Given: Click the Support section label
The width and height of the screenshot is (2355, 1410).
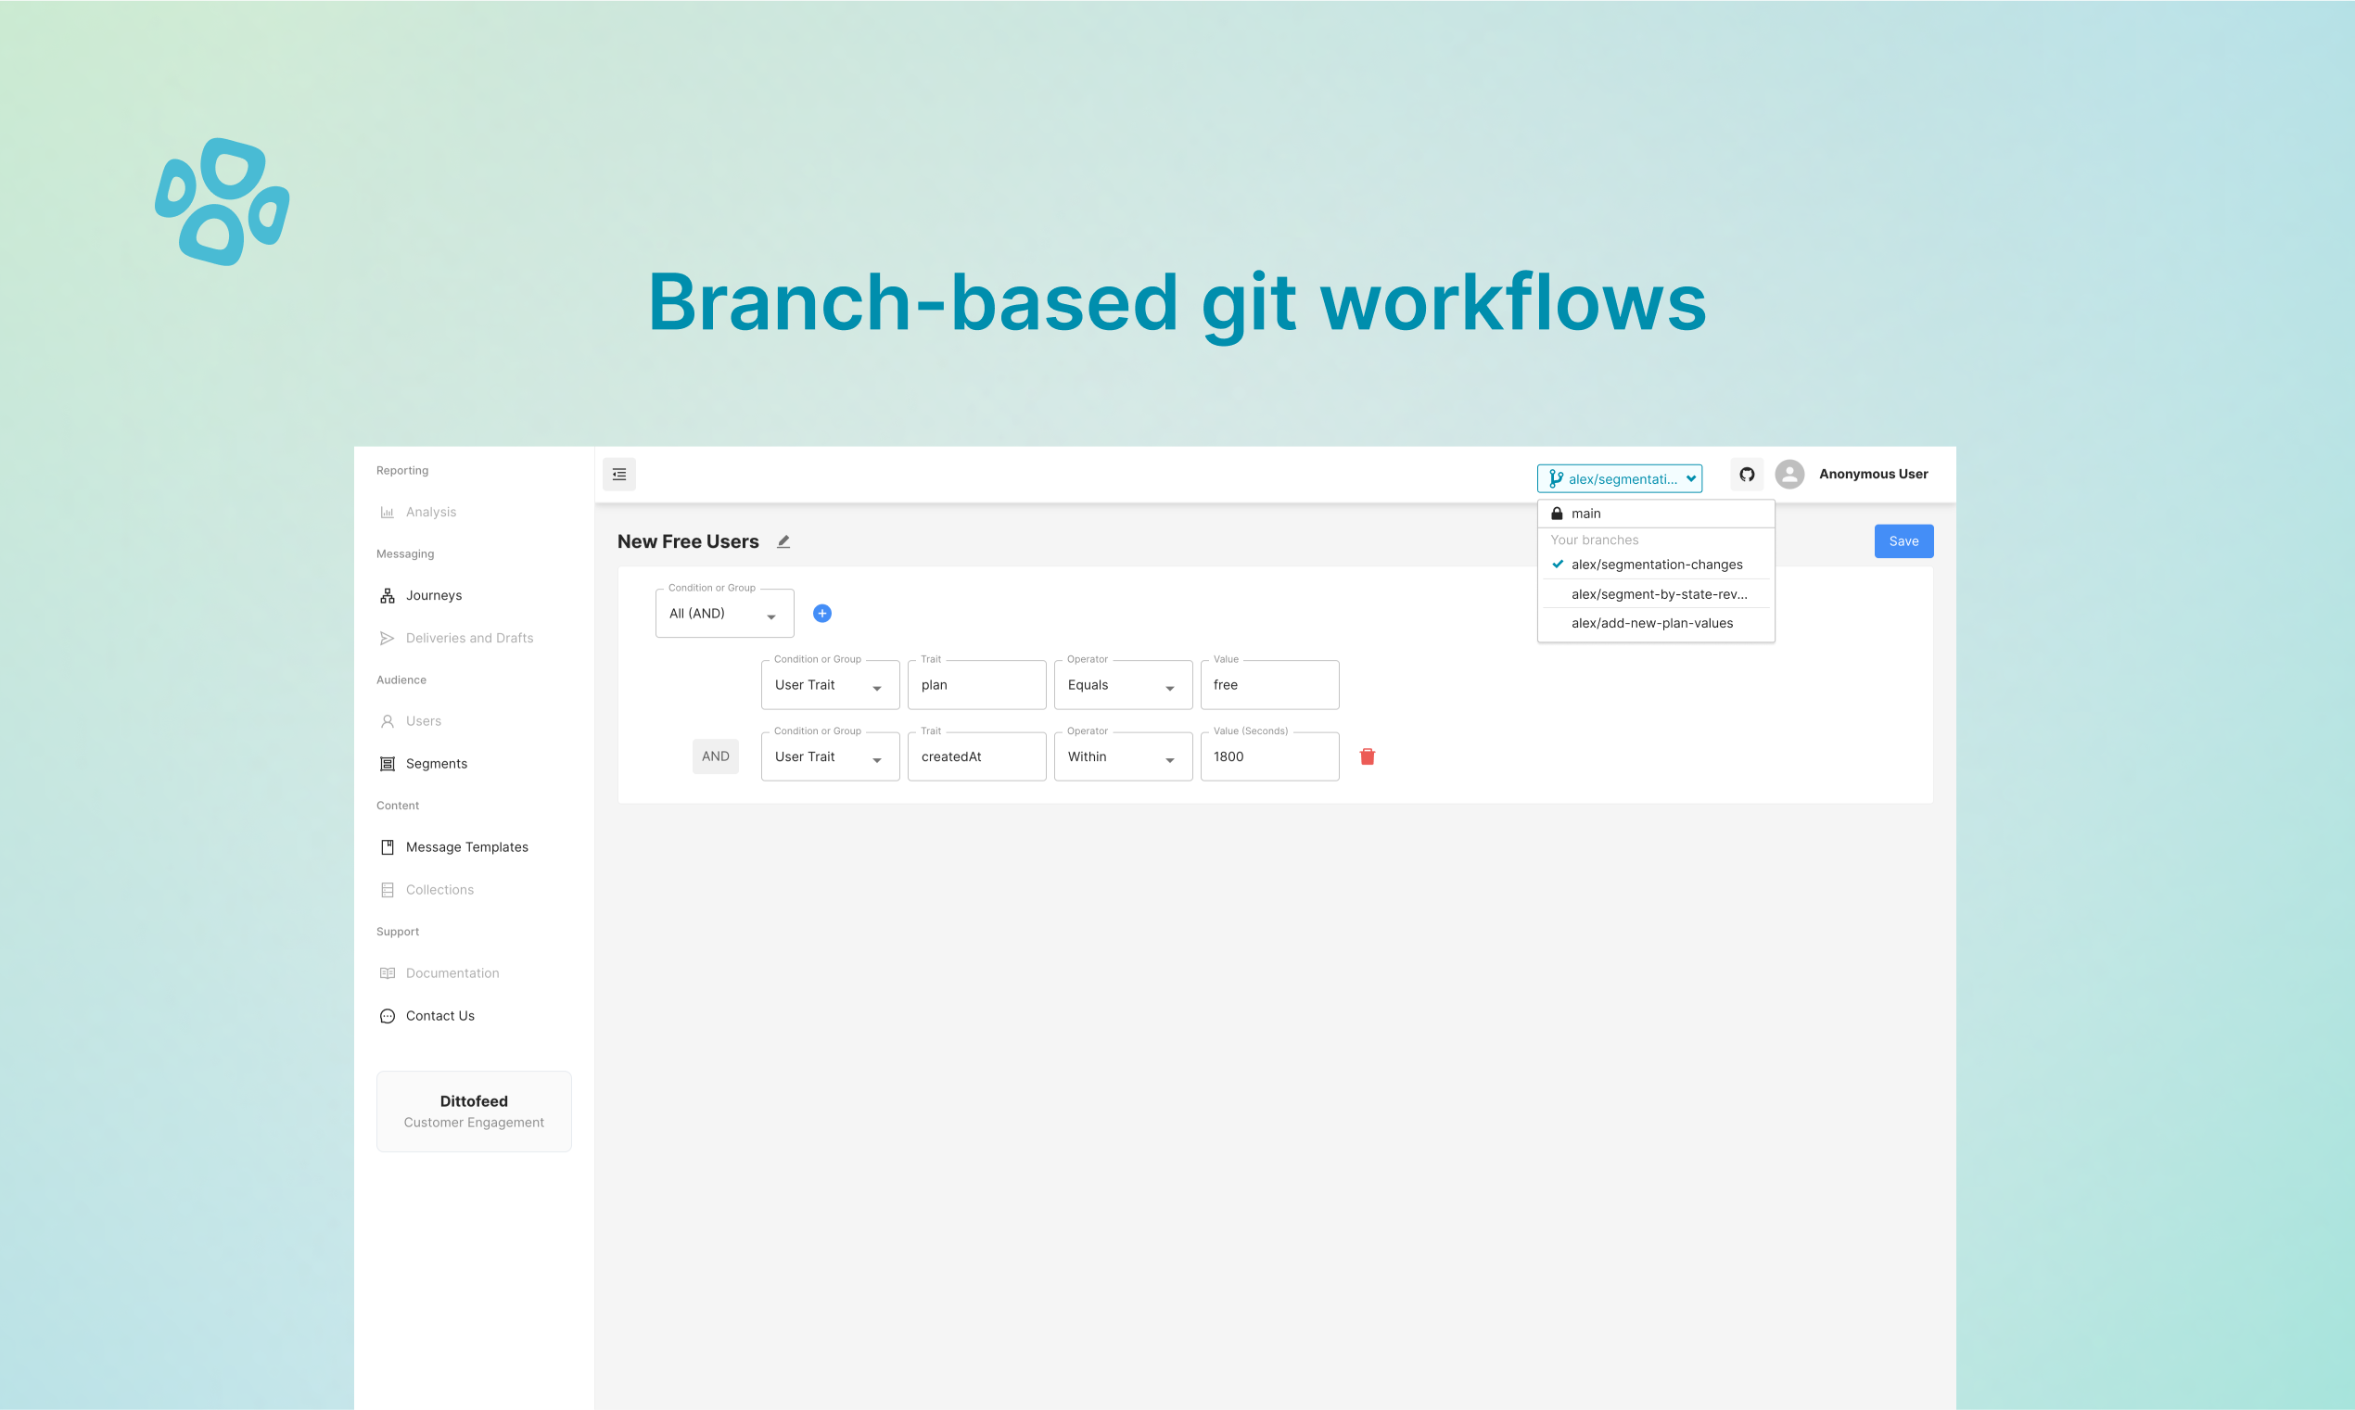Looking at the screenshot, I should coord(397,932).
